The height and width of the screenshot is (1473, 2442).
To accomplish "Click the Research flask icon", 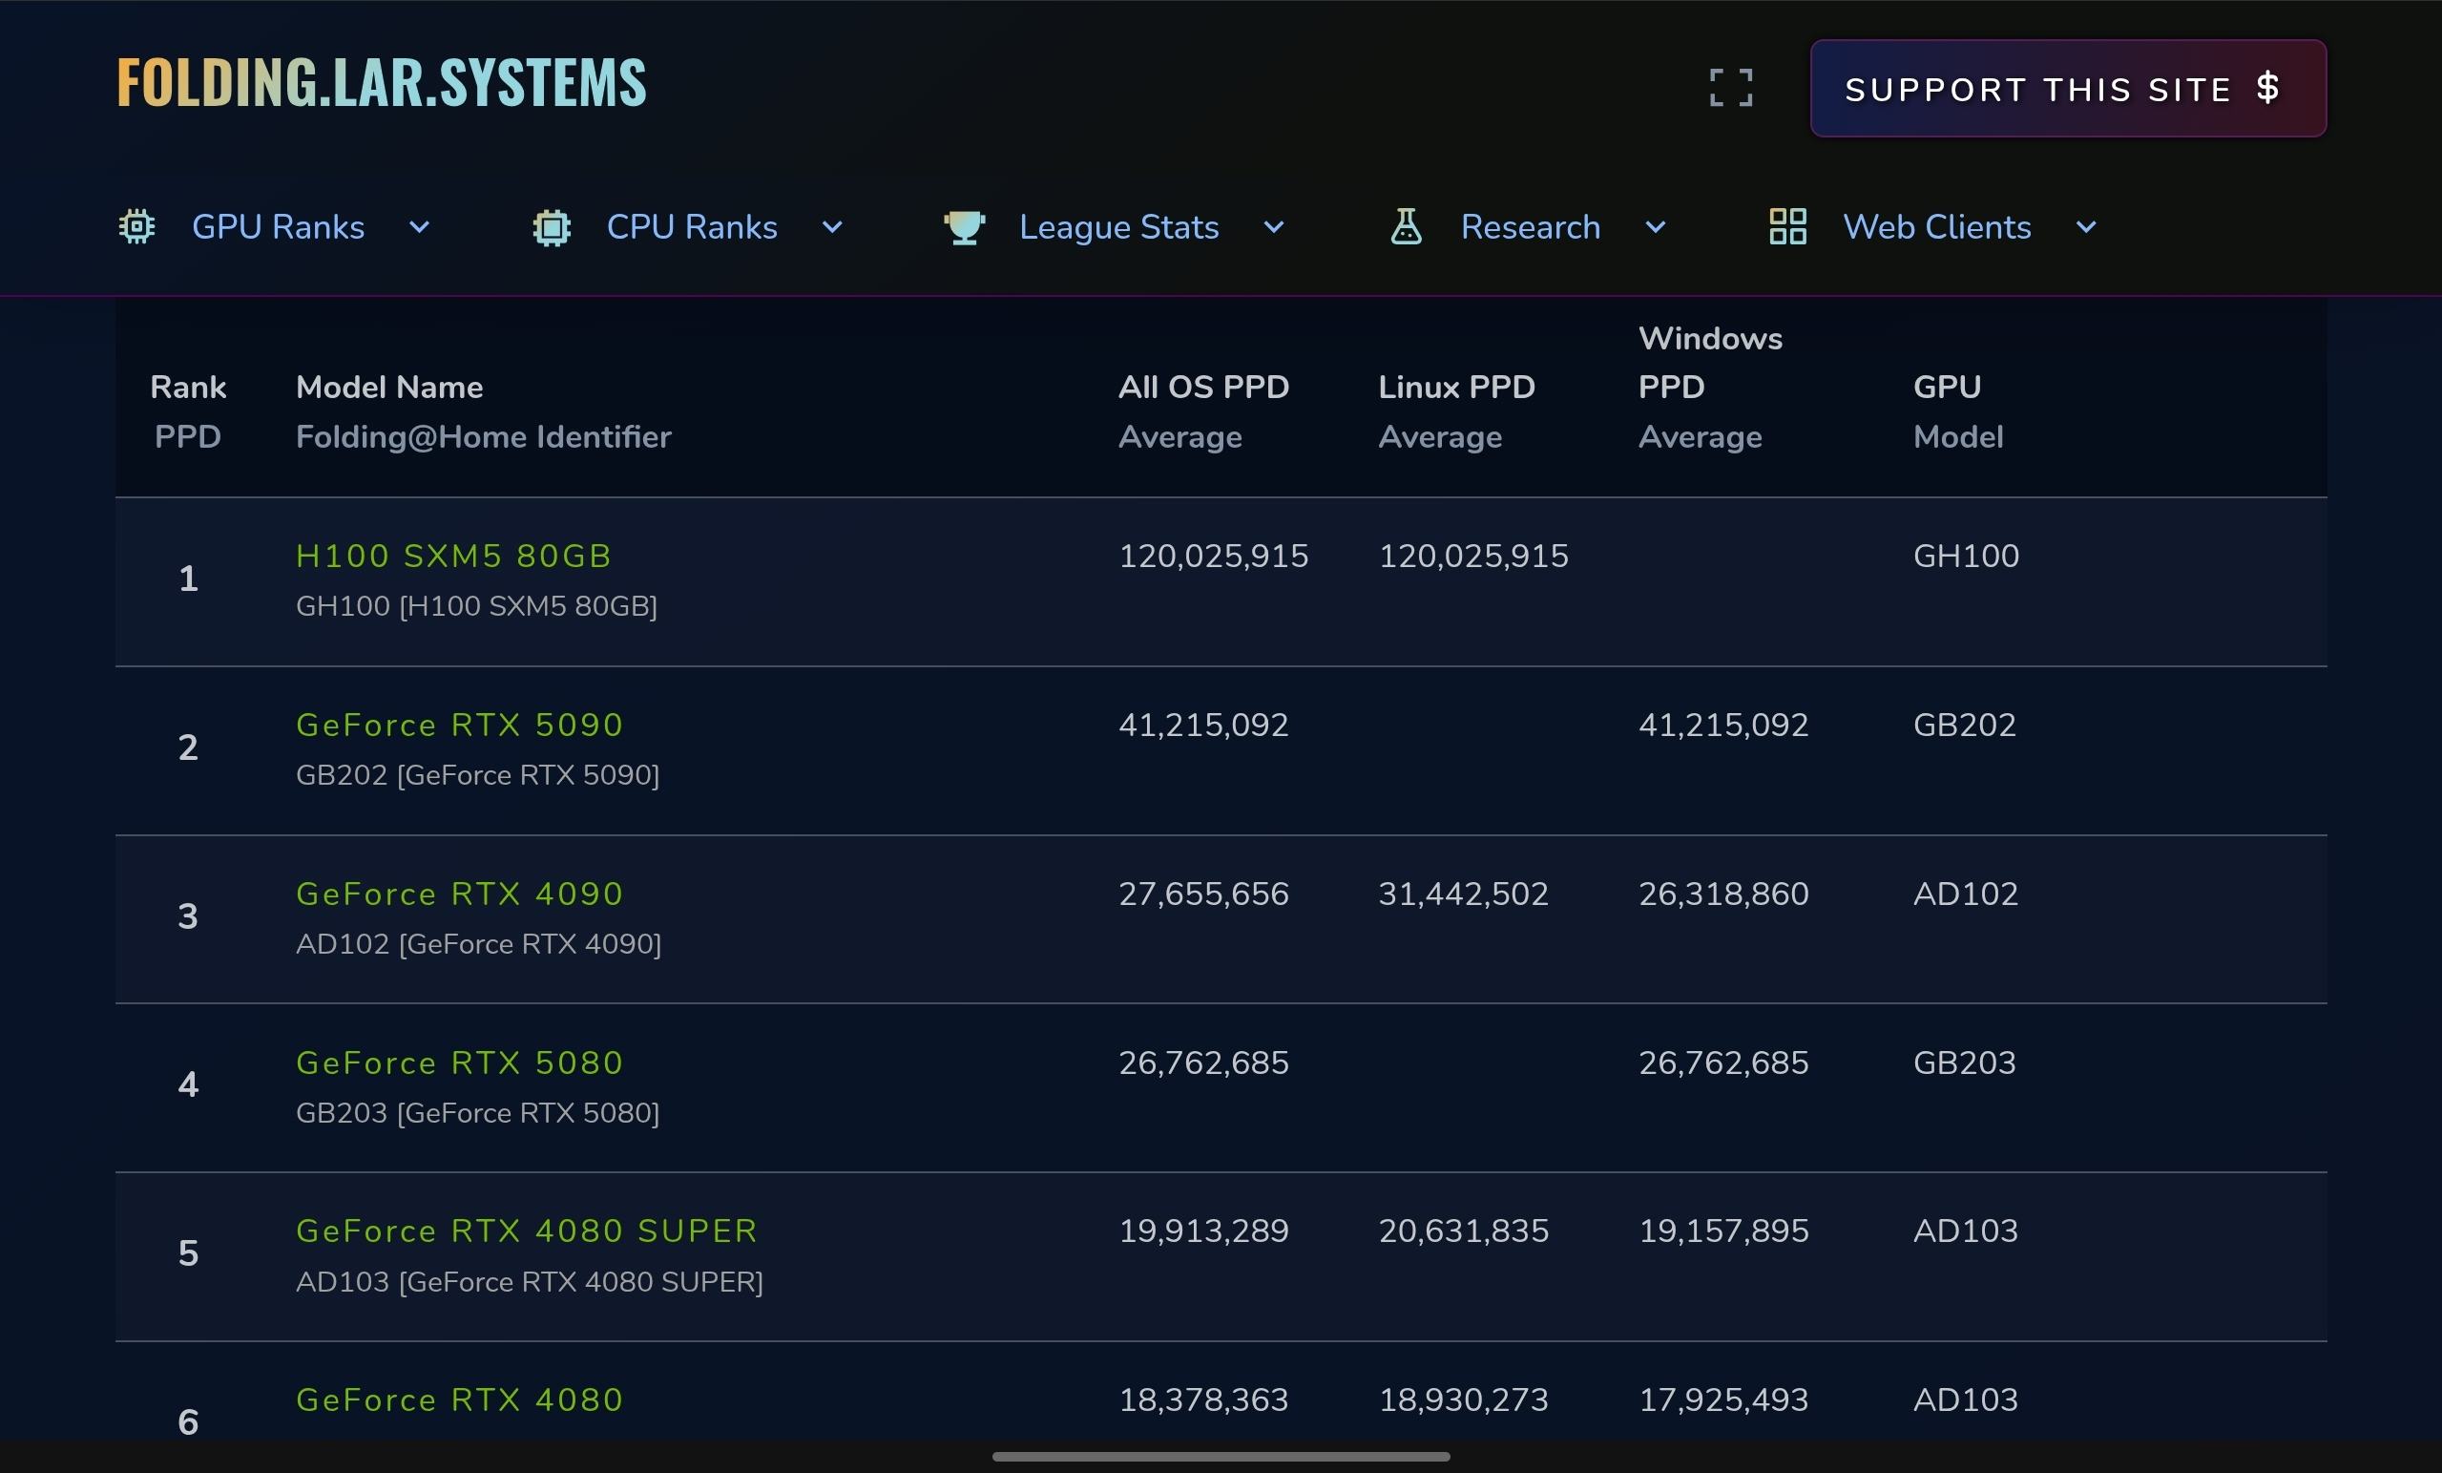I will click(1407, 227).
